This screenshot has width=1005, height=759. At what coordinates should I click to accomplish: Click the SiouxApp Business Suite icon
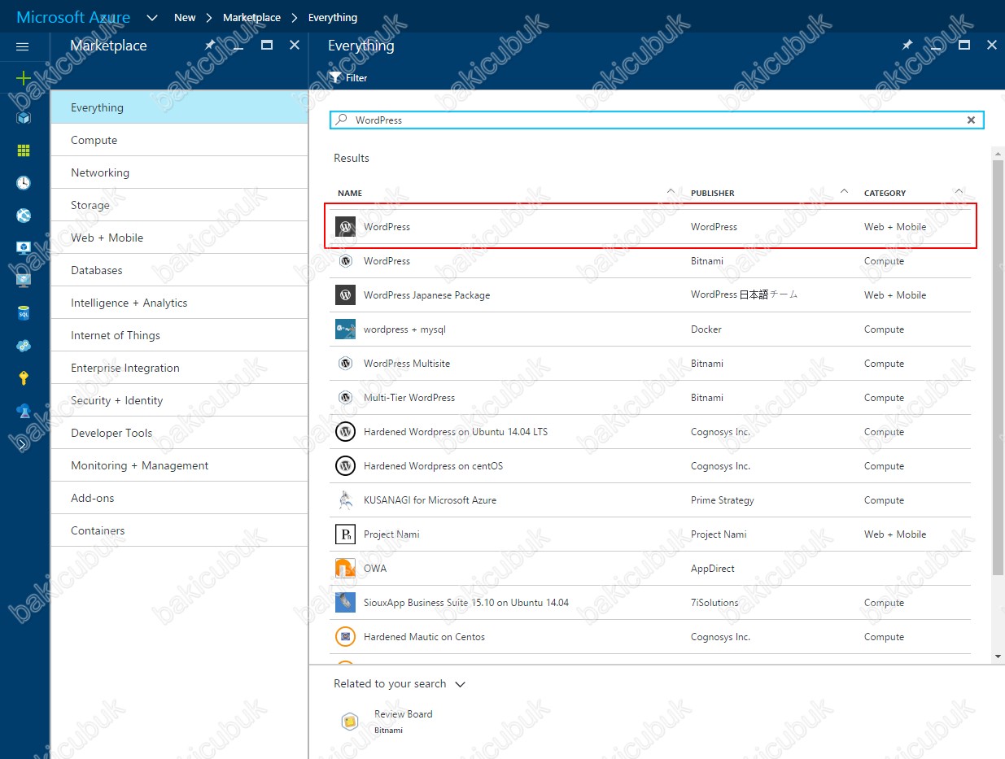pos(346,603)
